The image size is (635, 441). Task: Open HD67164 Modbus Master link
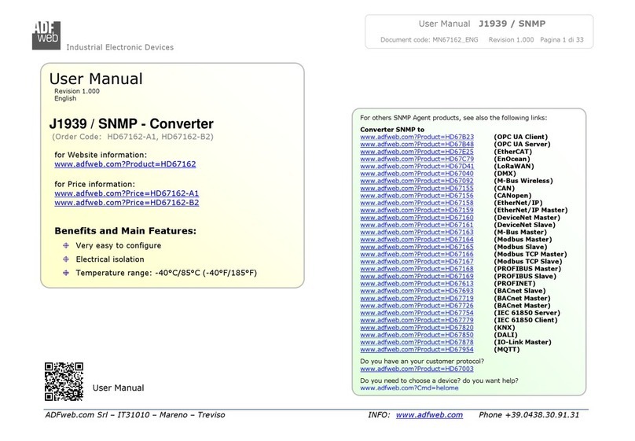point(417,239)
